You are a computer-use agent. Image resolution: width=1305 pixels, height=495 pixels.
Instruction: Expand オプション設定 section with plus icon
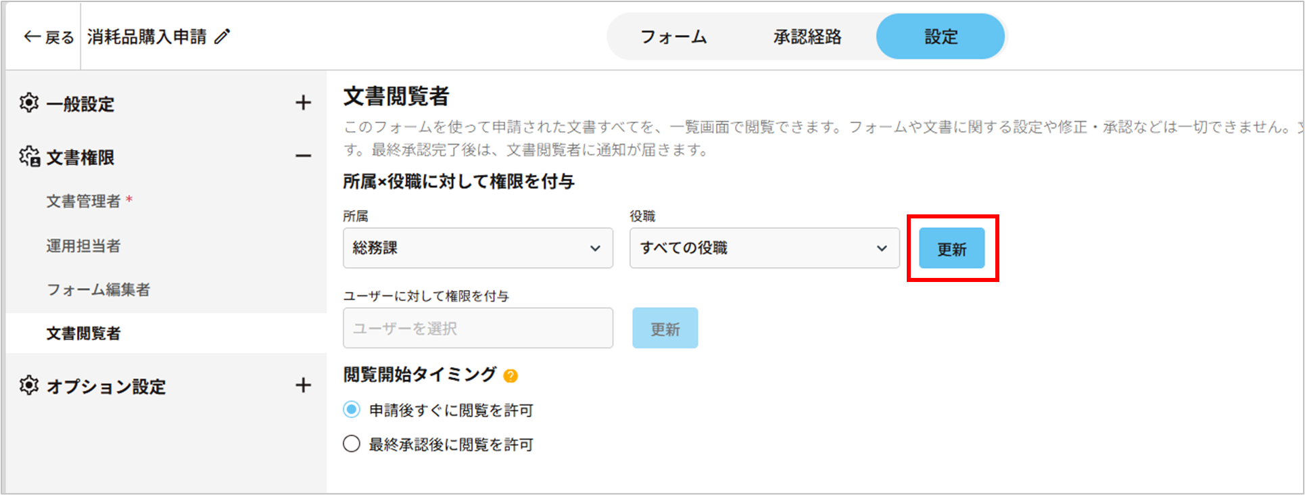pos(303,385)
